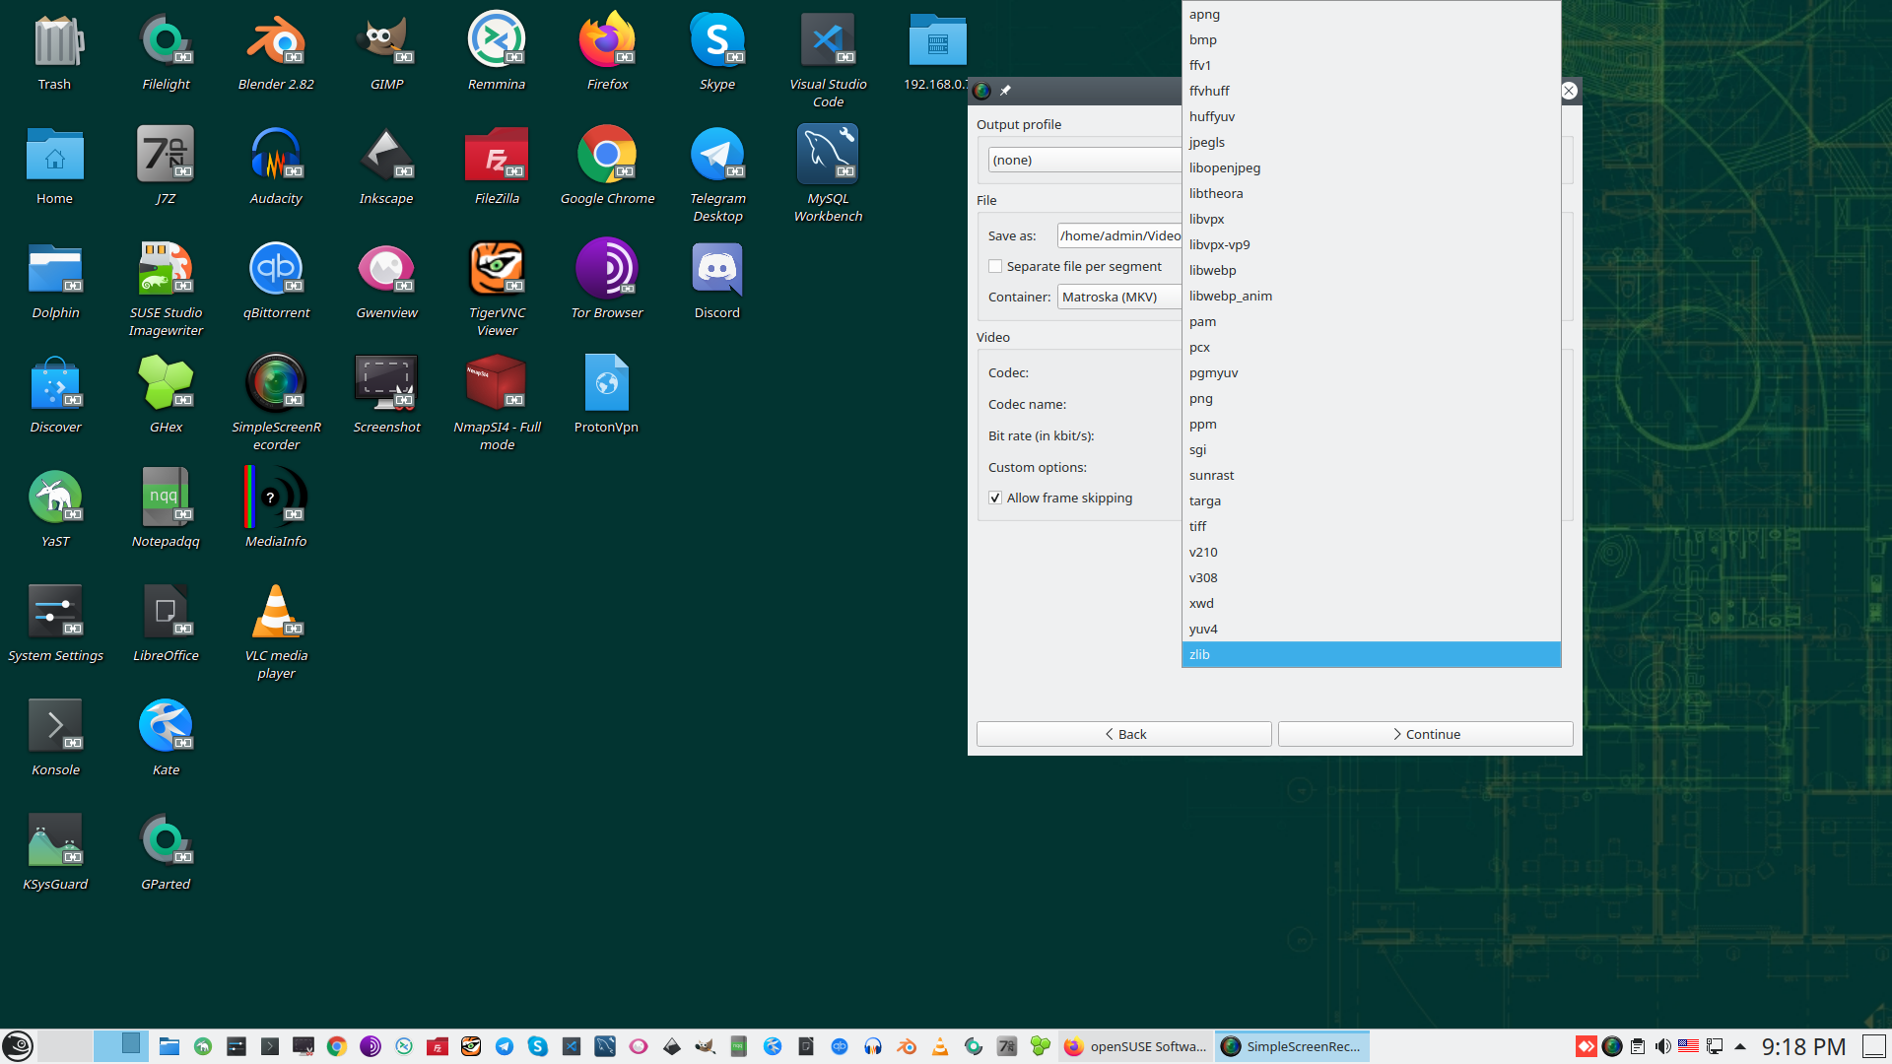The height and width of the screenshot is (1064, 1892).
Task: Uncheck Allow frame skipping
Action: point(995,499)
